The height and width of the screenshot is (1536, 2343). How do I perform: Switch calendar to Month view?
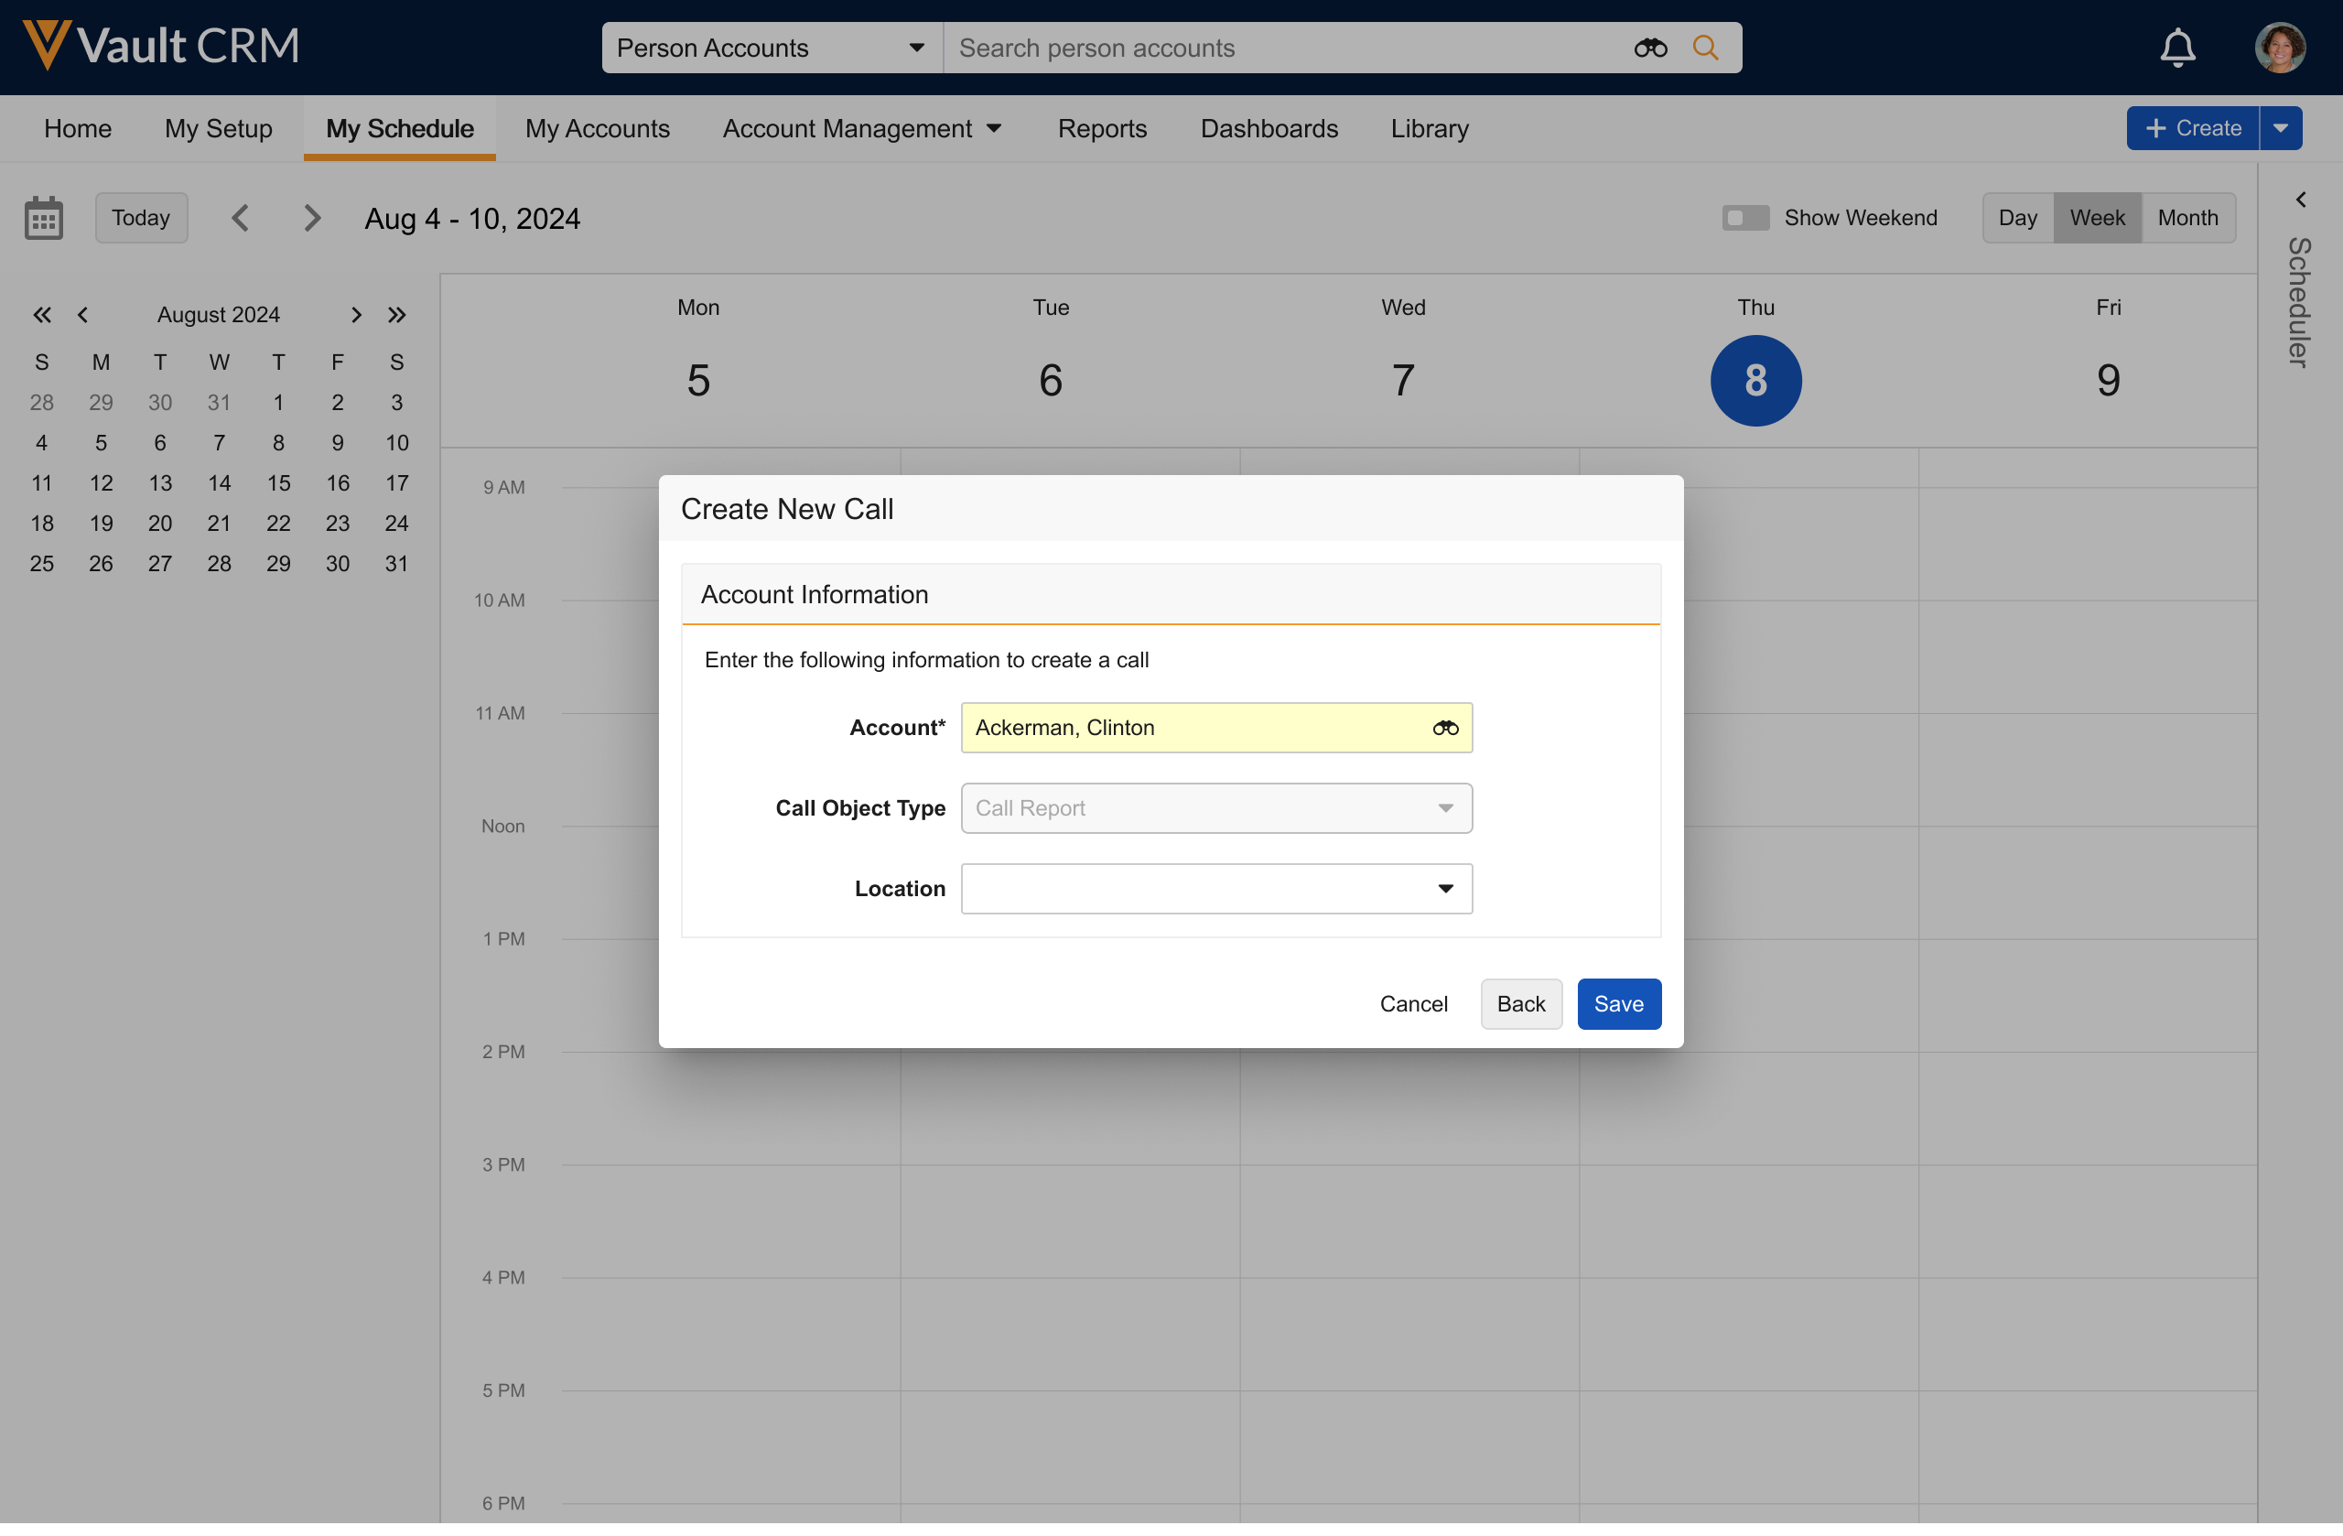point(2187,218)
